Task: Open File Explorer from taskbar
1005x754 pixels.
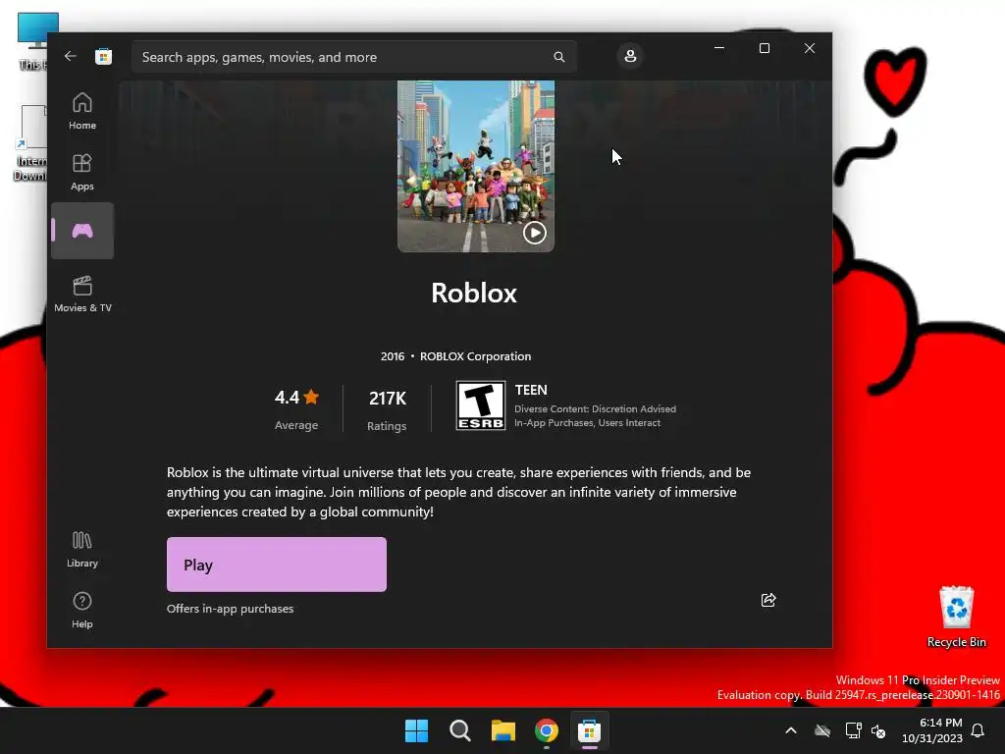Action: pyautogui.click(x=503, y=730)
